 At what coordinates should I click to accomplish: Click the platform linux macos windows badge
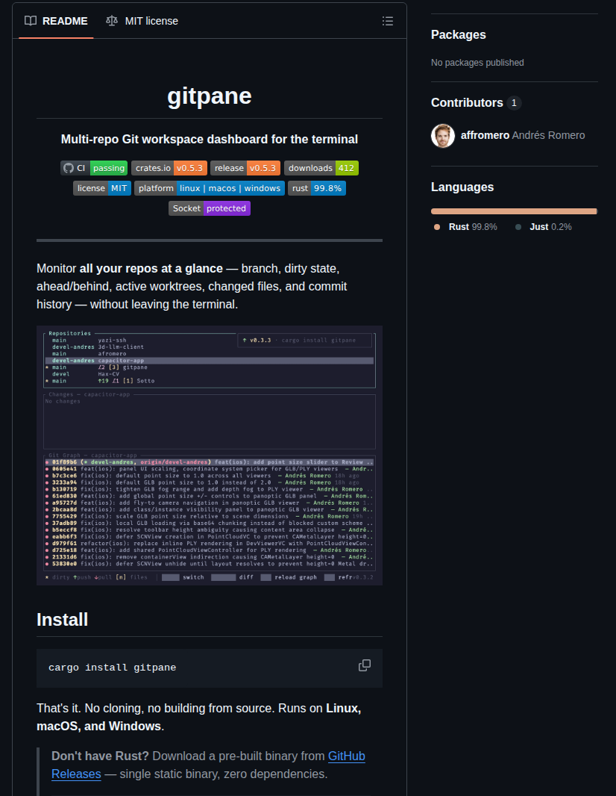point(210,188)
